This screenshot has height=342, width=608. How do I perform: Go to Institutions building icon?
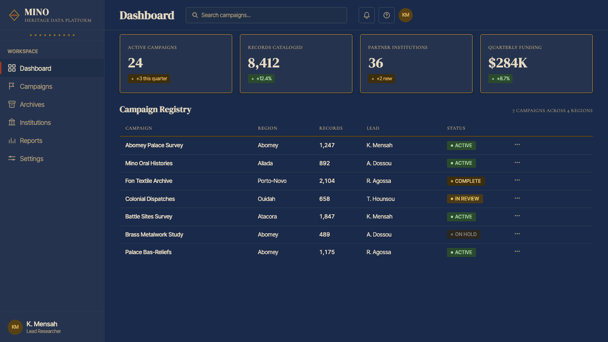pos(12,123)
